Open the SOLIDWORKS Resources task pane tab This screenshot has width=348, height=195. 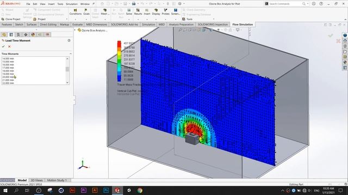345,41
